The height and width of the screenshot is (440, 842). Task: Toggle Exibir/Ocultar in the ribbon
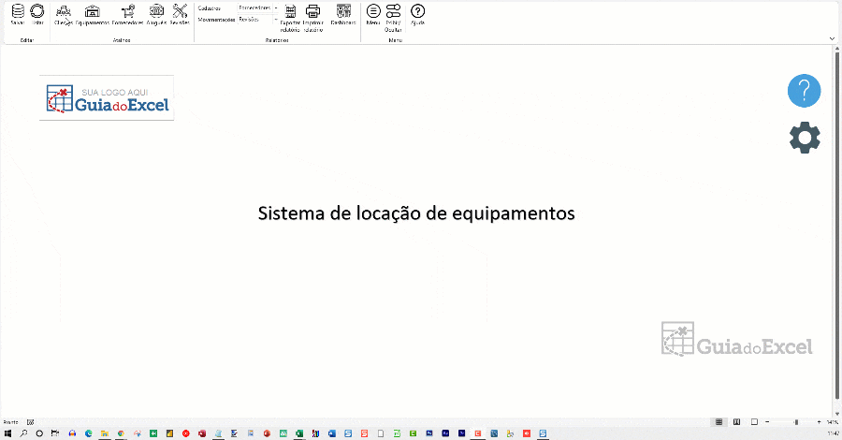[x=394, y=18]
